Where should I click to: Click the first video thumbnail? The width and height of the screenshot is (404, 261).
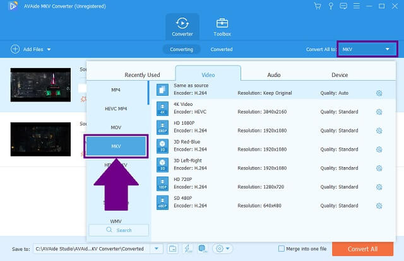pos(40,85)
